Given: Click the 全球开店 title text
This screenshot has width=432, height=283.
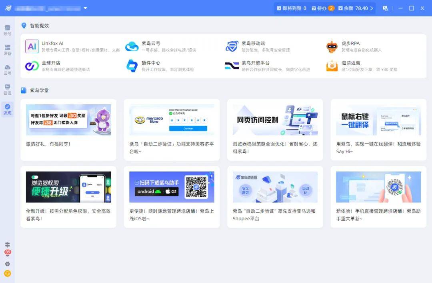Looking at the screenshot, I should point(51,63).
